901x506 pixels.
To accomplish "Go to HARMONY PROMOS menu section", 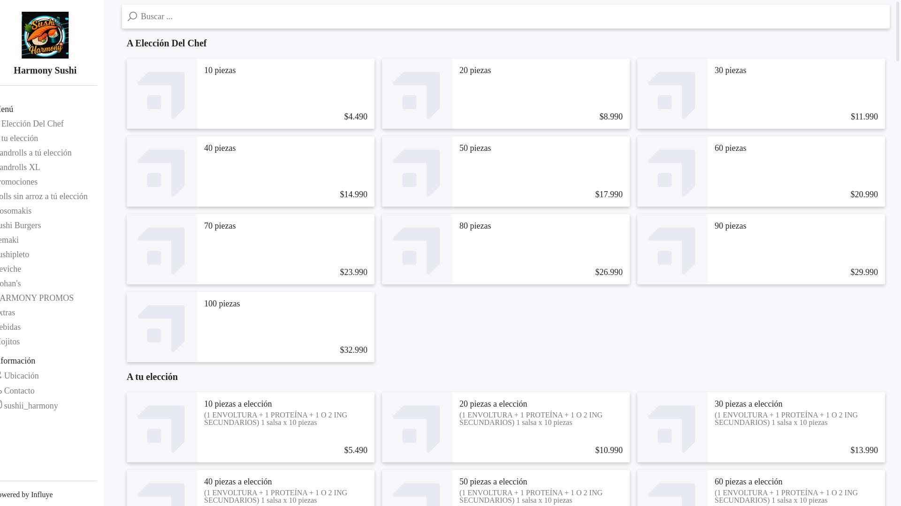I will pos(37,298).
